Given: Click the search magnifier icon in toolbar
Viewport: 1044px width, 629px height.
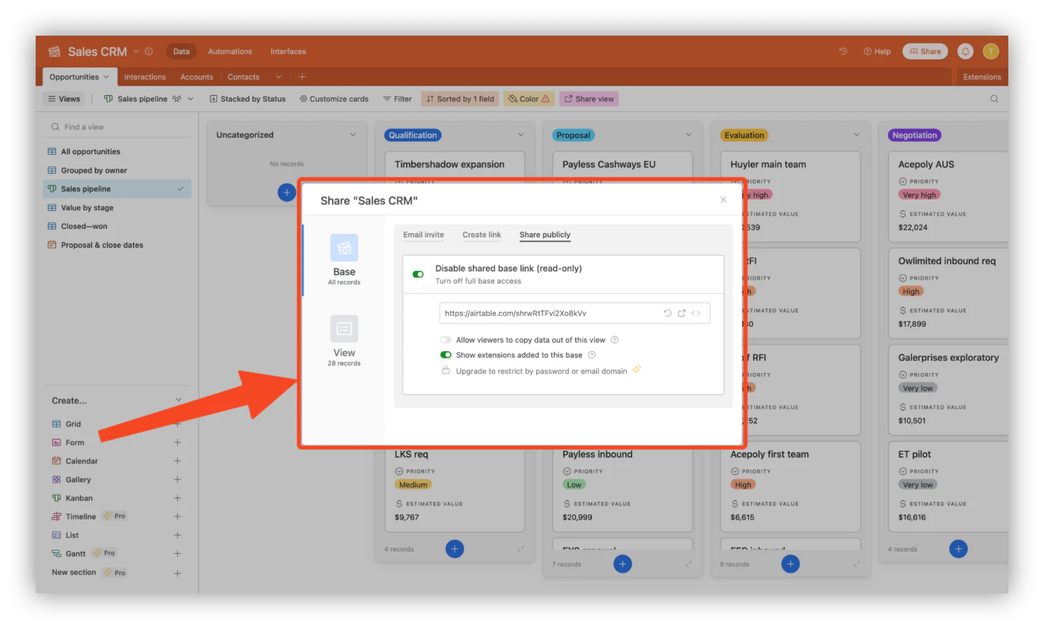Looking at the screenshot, I should click(994, 99).
